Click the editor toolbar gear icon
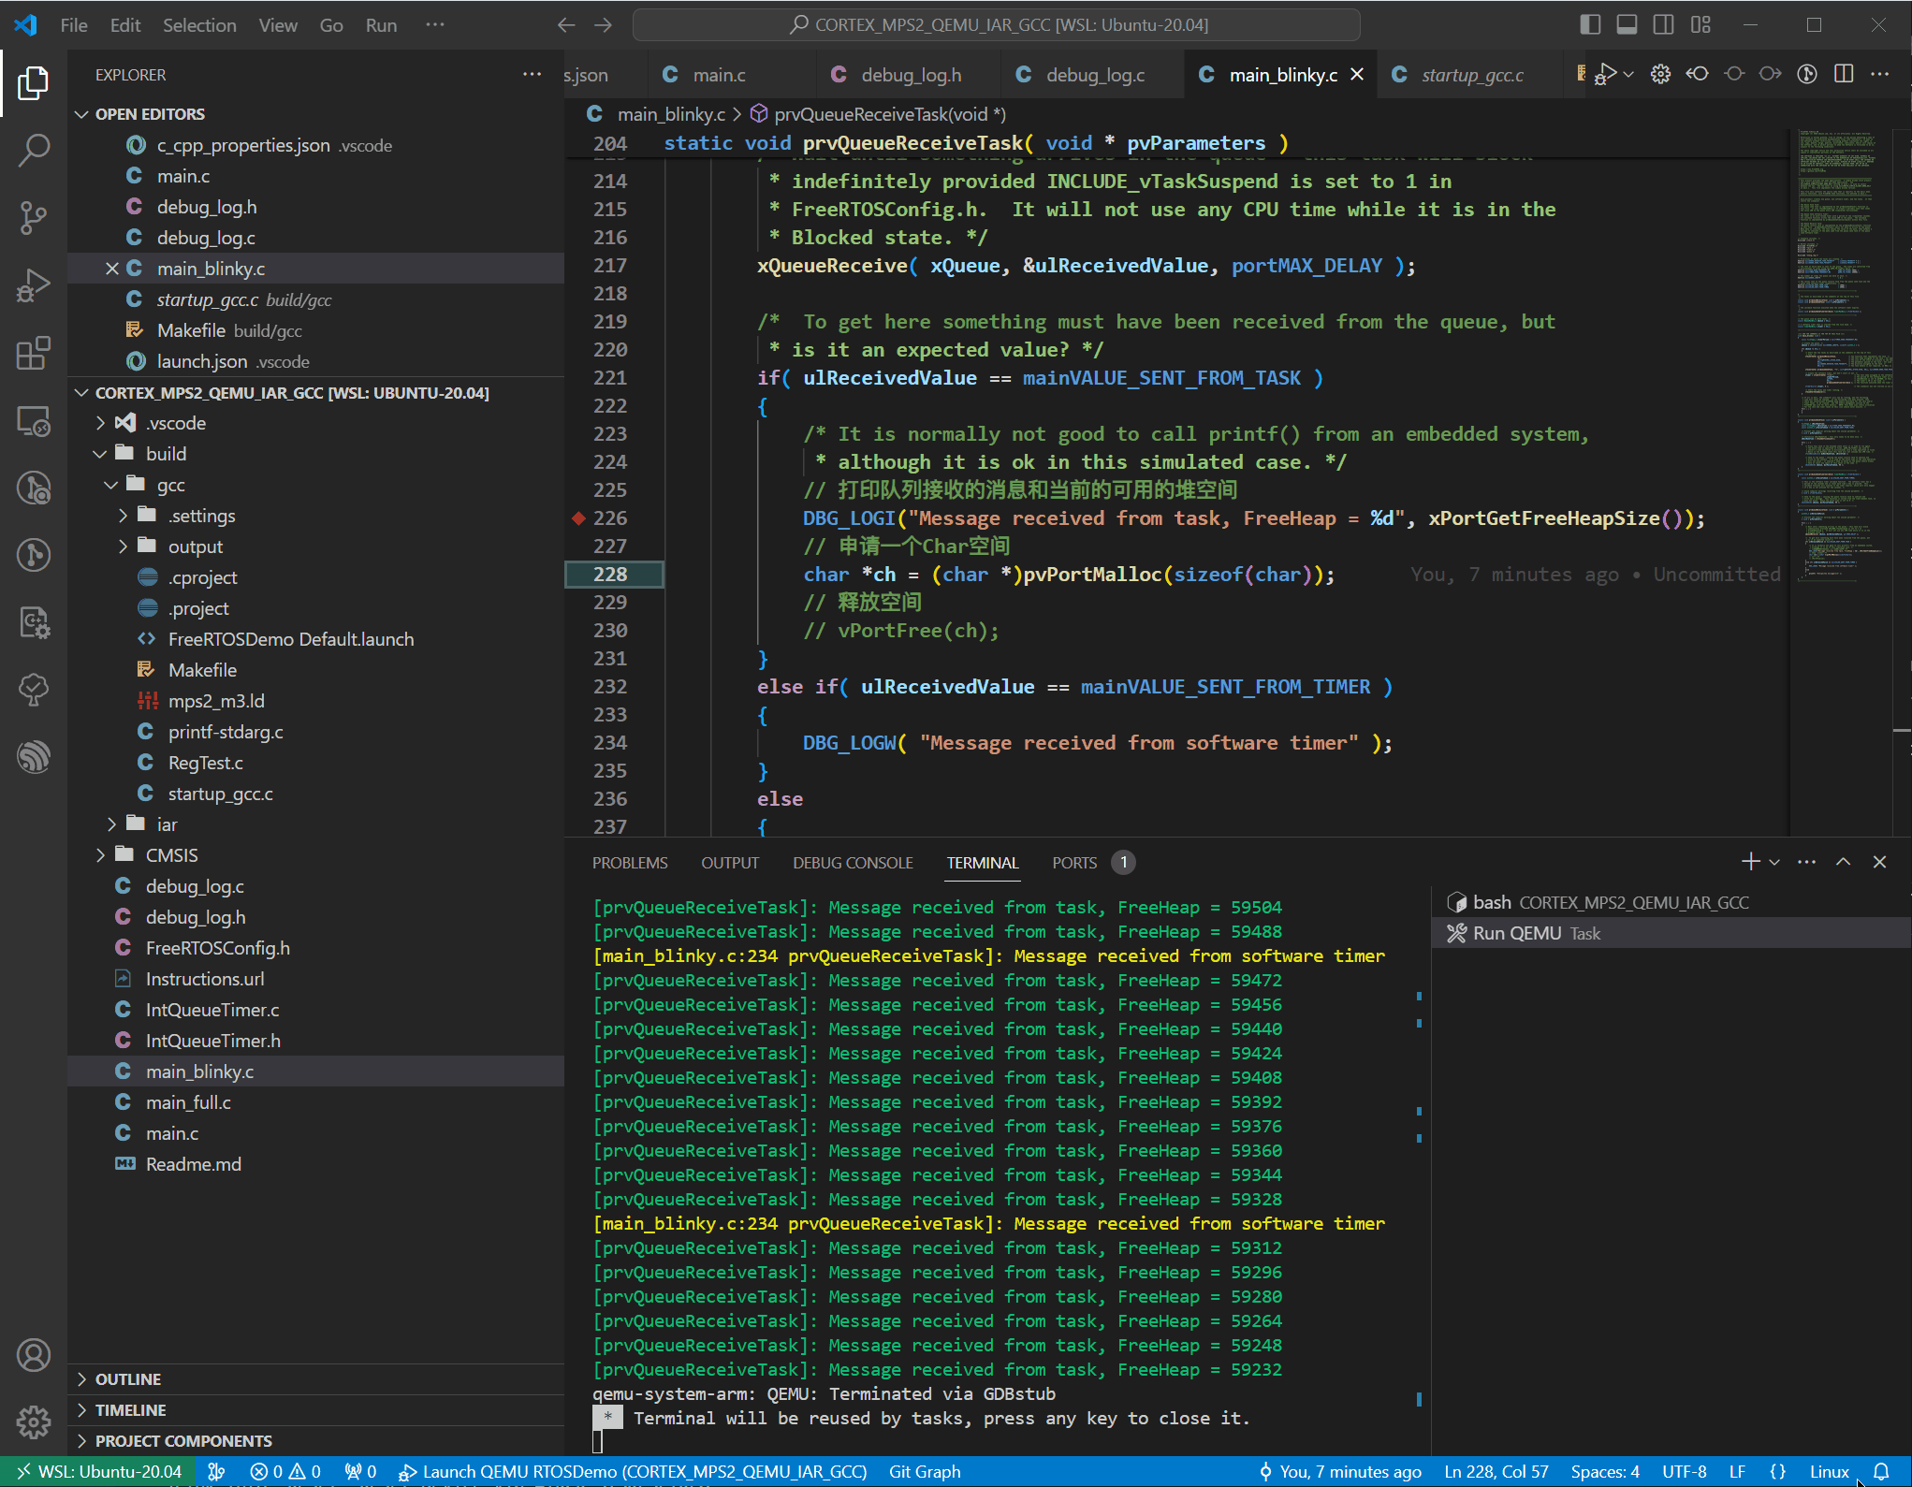The width and height of the screenshot is (1912, 1487). [x=1660, y=74]
